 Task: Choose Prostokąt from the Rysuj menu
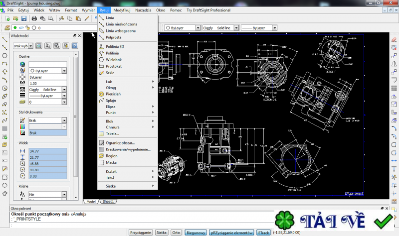point(114,66)
